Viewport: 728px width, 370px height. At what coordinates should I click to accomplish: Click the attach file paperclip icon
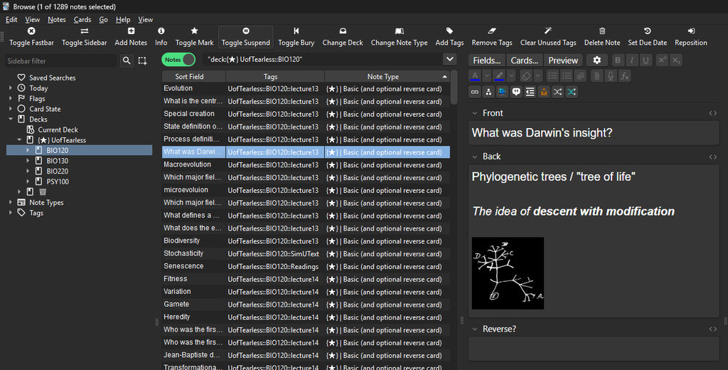tap(596, 75)
